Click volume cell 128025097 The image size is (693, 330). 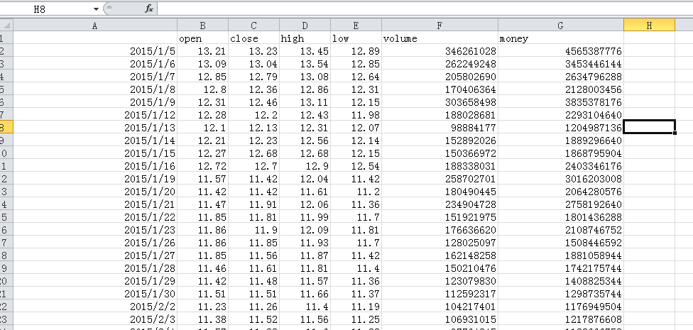(x=440, y=243)
